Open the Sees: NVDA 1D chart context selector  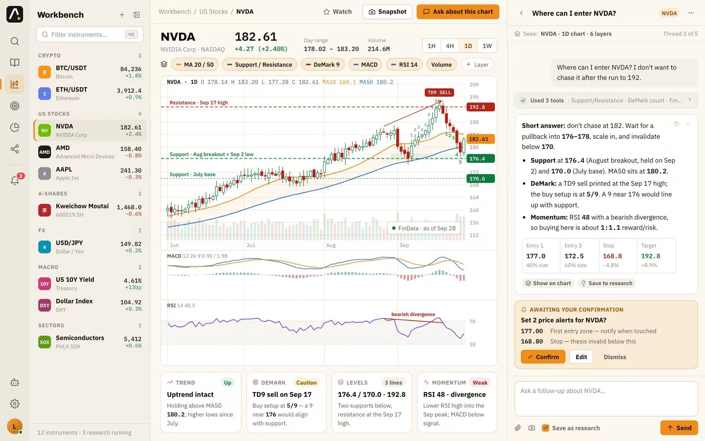coord(563,34)
